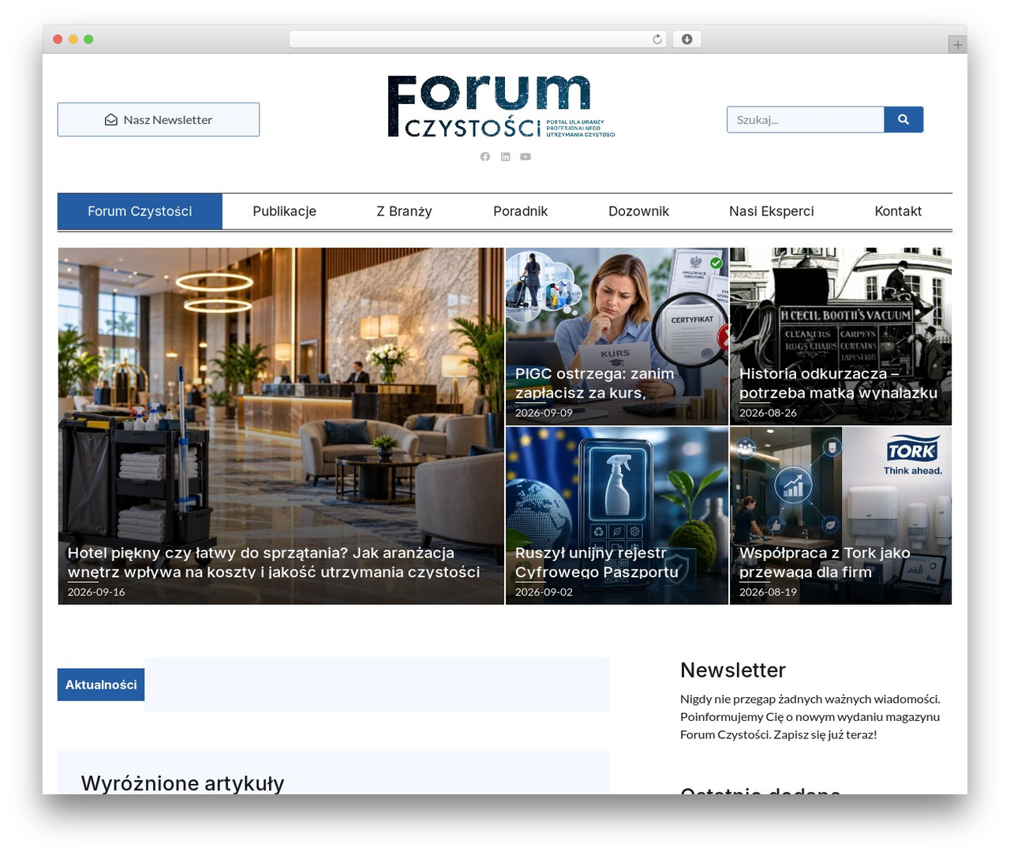Click the Tork logo image
This screenshot has height=855, width=1010.
pos(913,455)
